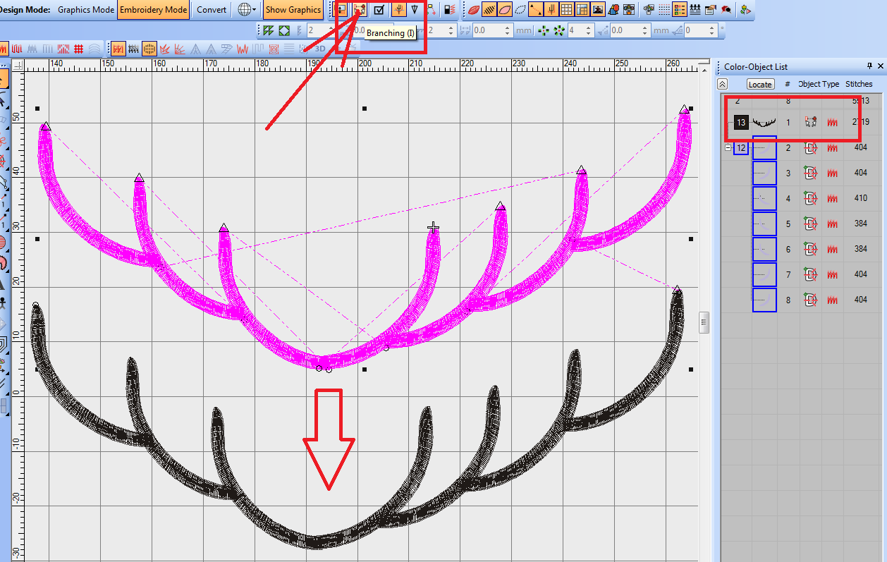Click the object properties sheet icon
The width and height of the screenshot is (887, 562).
(711, 10)
